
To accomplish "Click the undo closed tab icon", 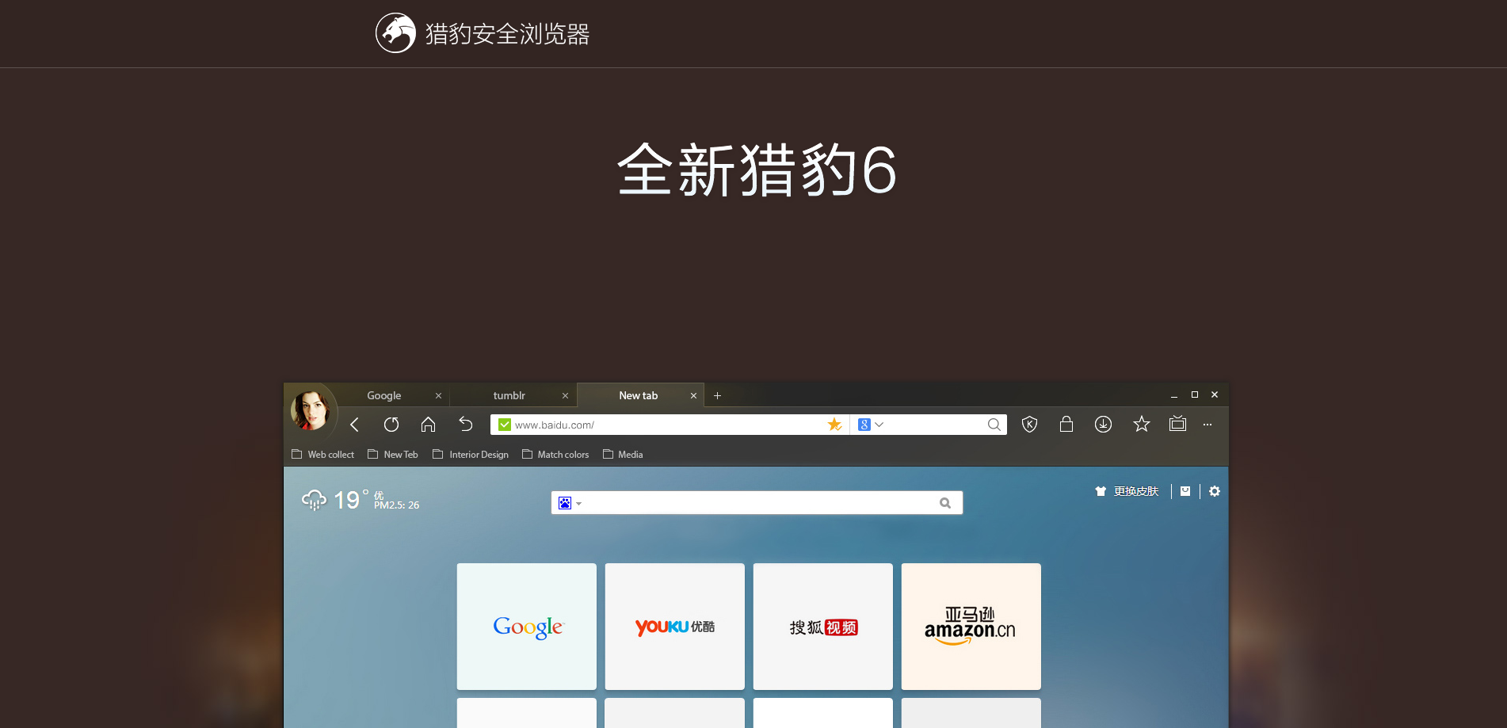I will 466,425.
